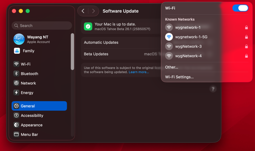Click the wygNetwork-3 Wi-Fi signal icon
255x151 pixels.
169,46
